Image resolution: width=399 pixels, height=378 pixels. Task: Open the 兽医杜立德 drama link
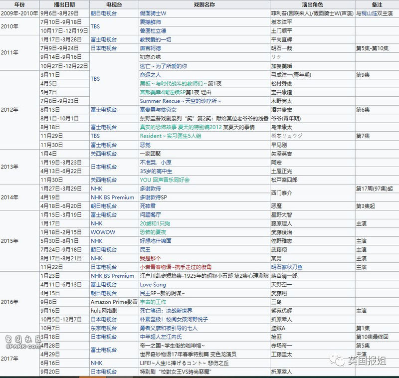click(x=153, y=31)
